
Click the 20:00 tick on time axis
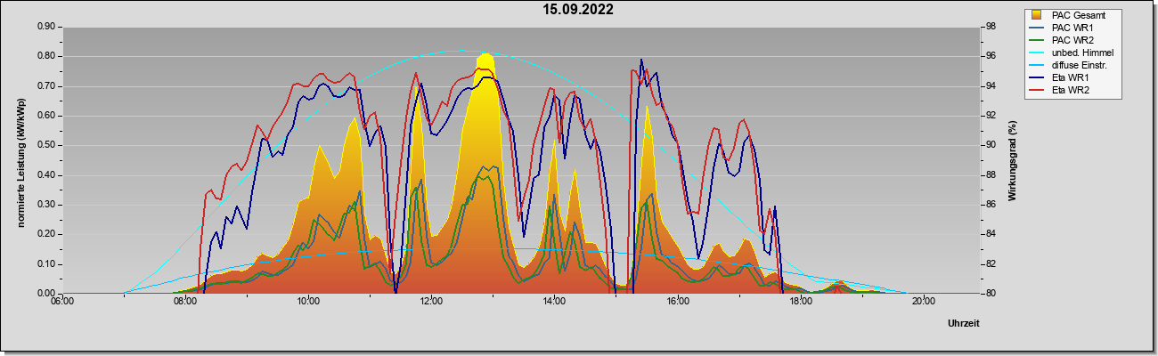[924, 301]
